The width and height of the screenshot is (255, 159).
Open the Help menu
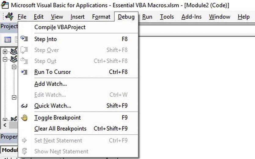(243, 17)
